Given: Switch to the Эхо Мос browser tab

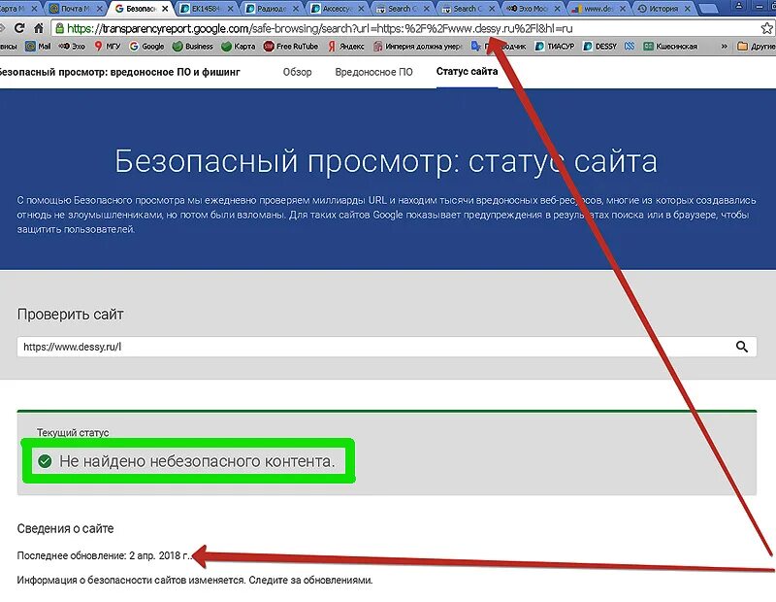Looking at the screenshot, I should pyautogui.click(x=533, y=9).
